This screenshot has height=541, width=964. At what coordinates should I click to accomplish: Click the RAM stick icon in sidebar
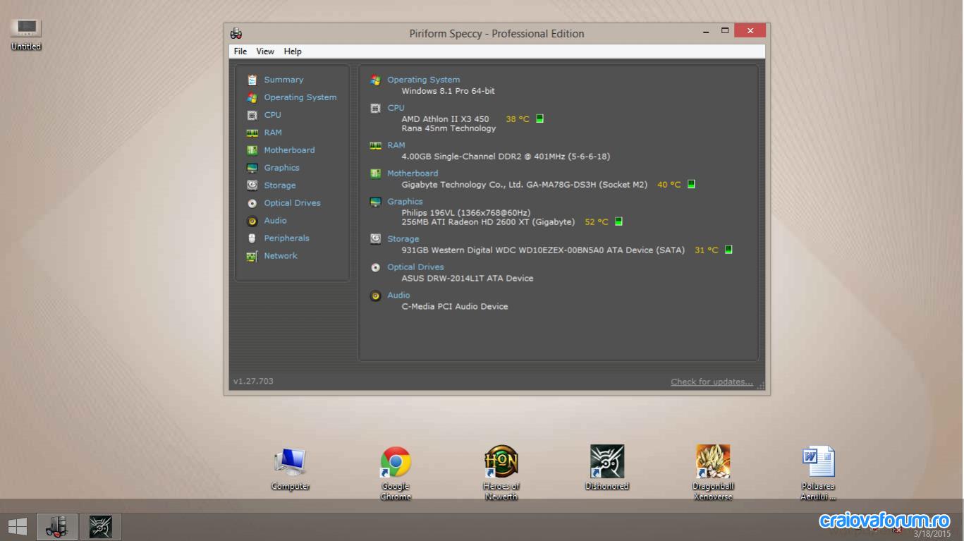point(252,133)
